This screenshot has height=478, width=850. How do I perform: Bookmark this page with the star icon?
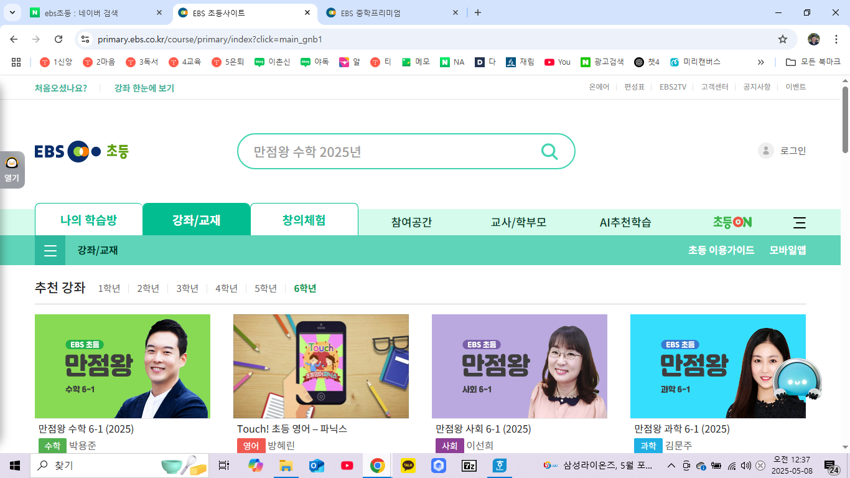(x=782, y=39)
